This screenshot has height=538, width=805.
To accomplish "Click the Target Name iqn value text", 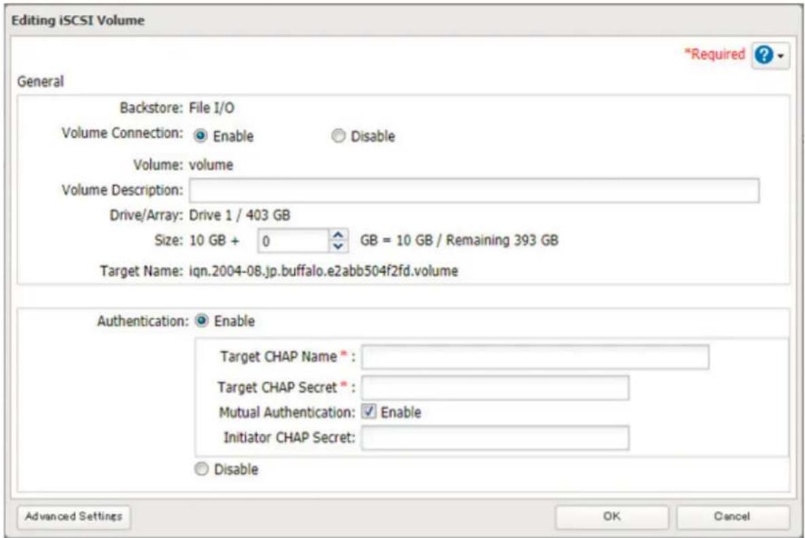I will pos(323,271).
